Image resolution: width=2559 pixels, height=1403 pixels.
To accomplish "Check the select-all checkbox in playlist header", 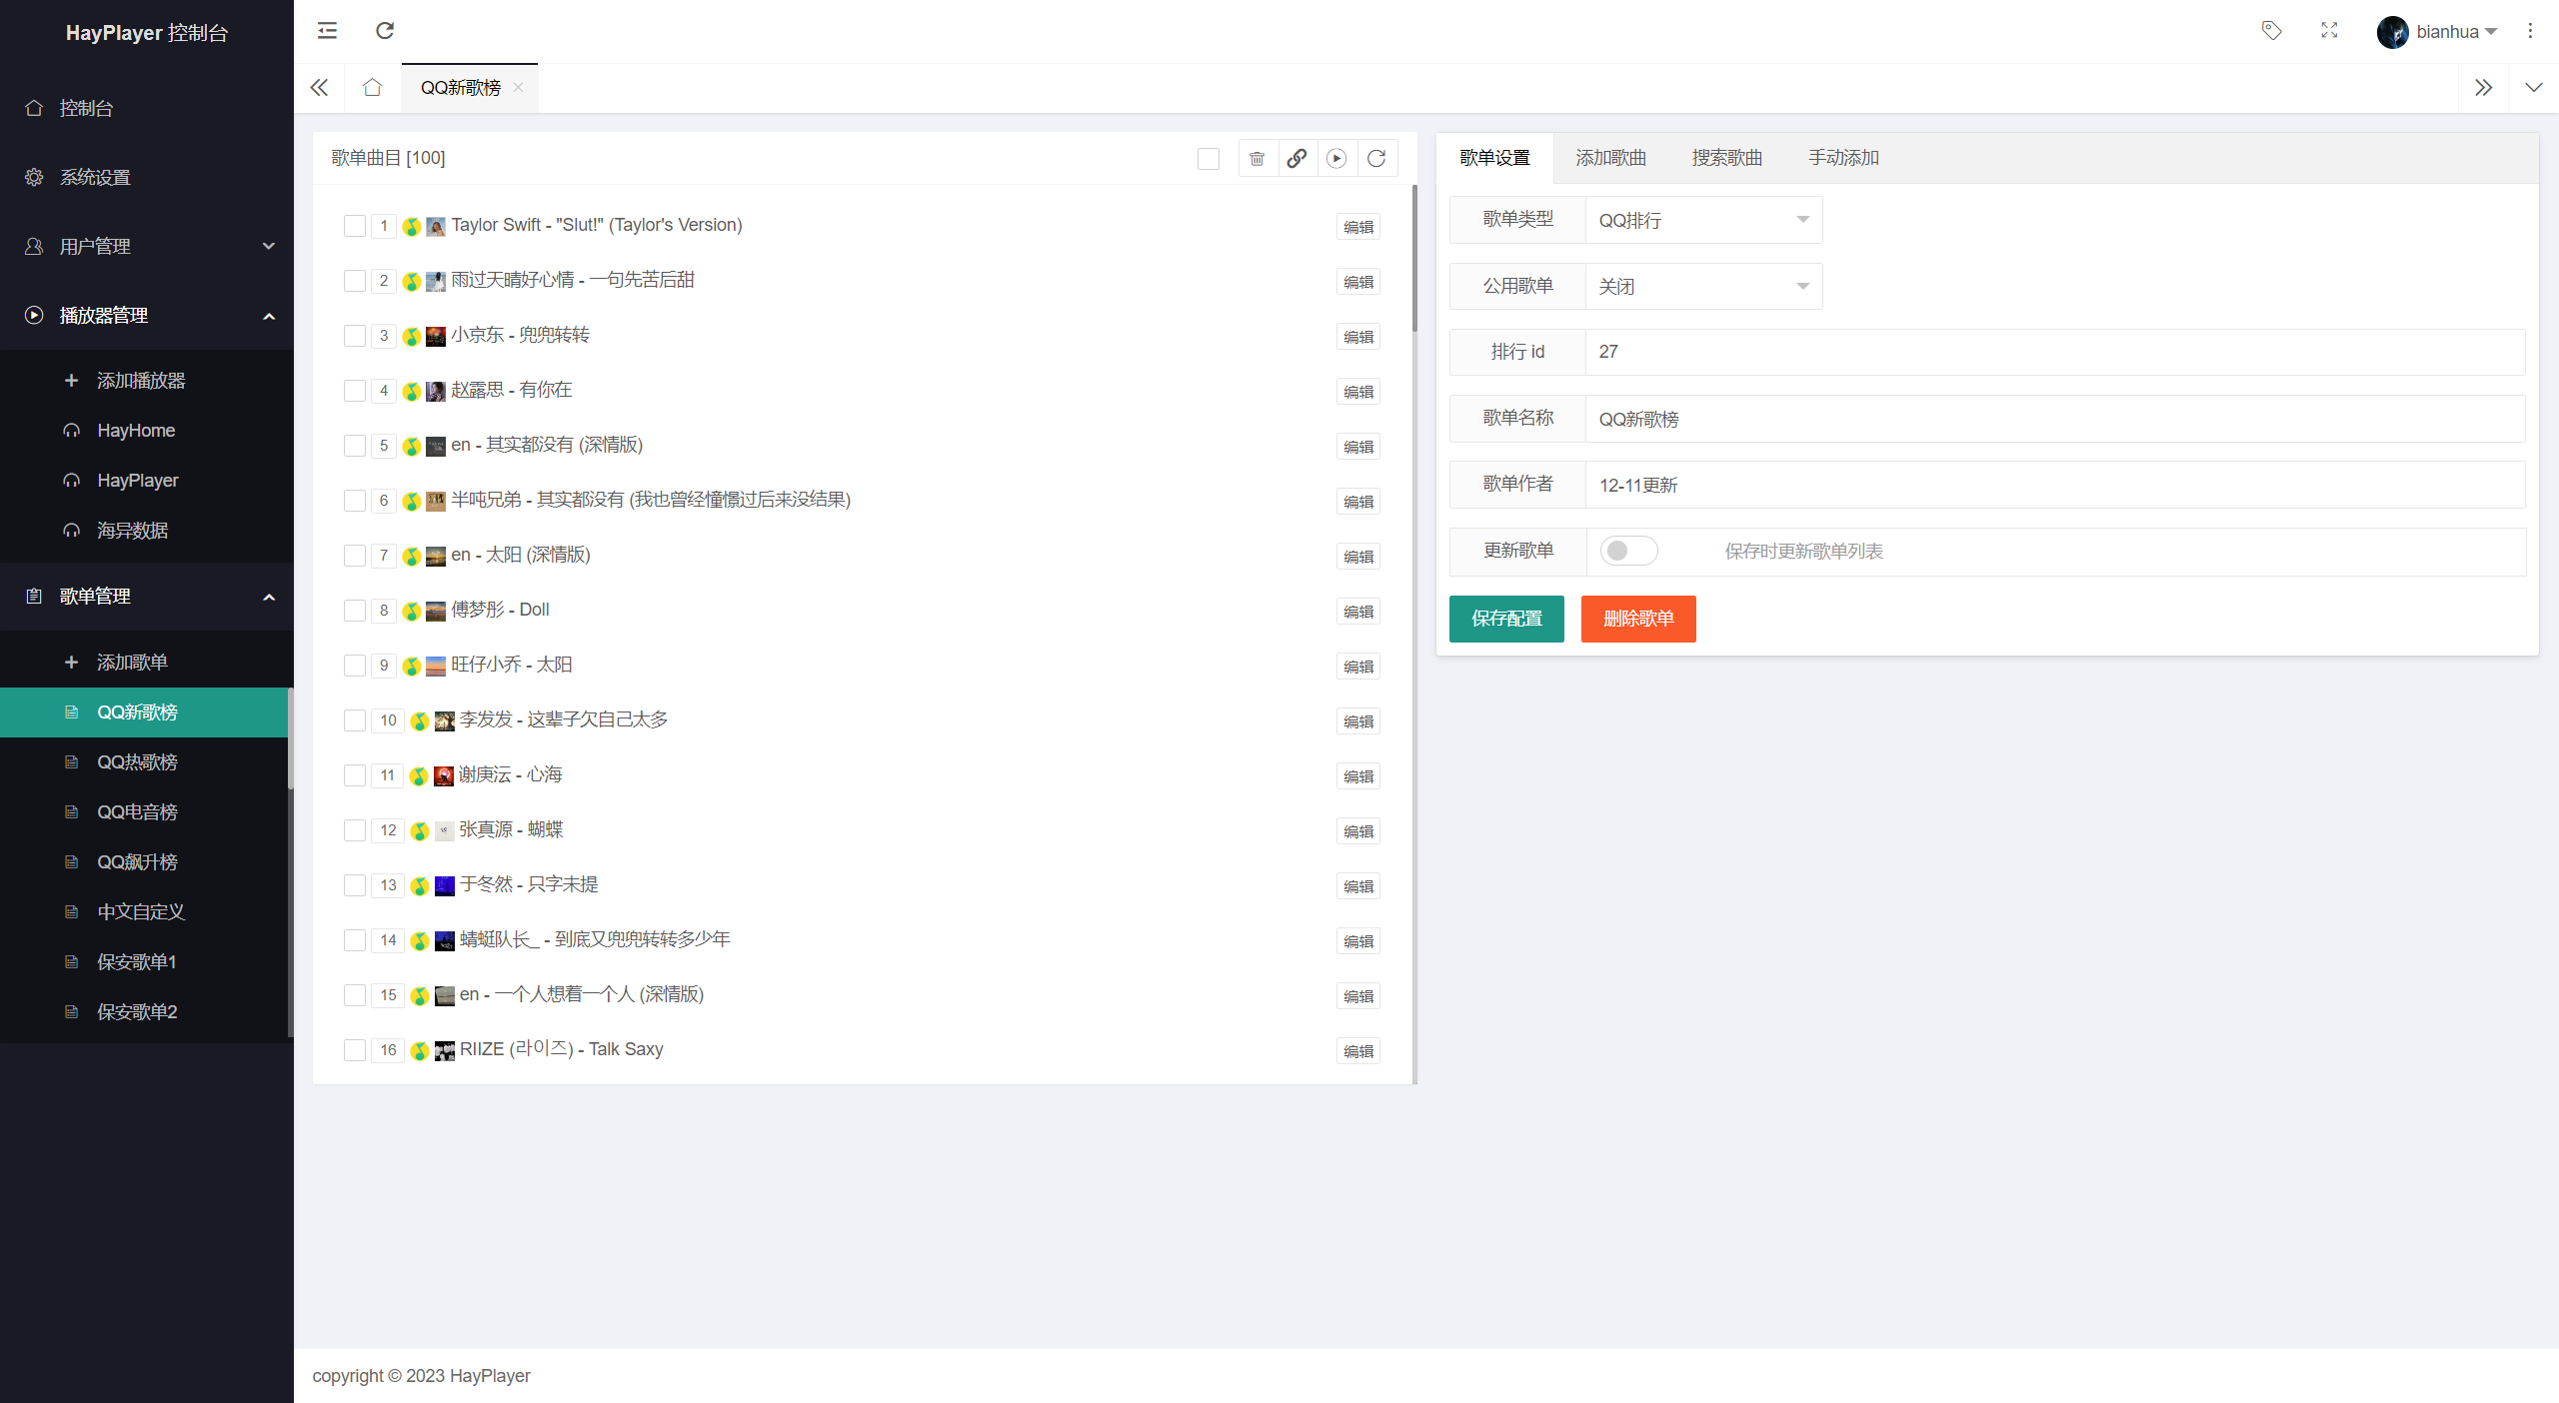I will tap(1208, 158).
